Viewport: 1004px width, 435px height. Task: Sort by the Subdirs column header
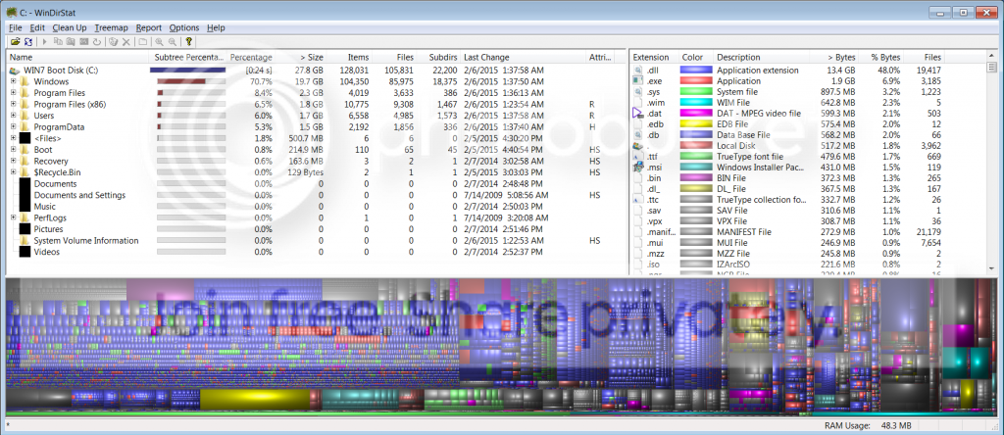pyautogui.click(x=438, y=58)
